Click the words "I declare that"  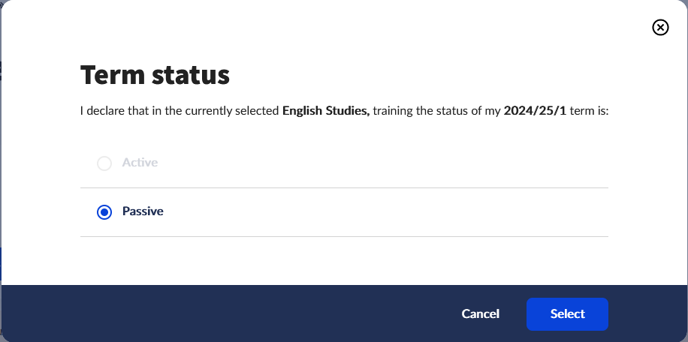coord(110,111)
